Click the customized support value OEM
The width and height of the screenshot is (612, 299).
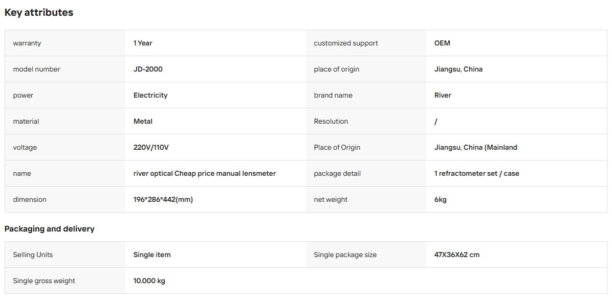click(442, 43)
